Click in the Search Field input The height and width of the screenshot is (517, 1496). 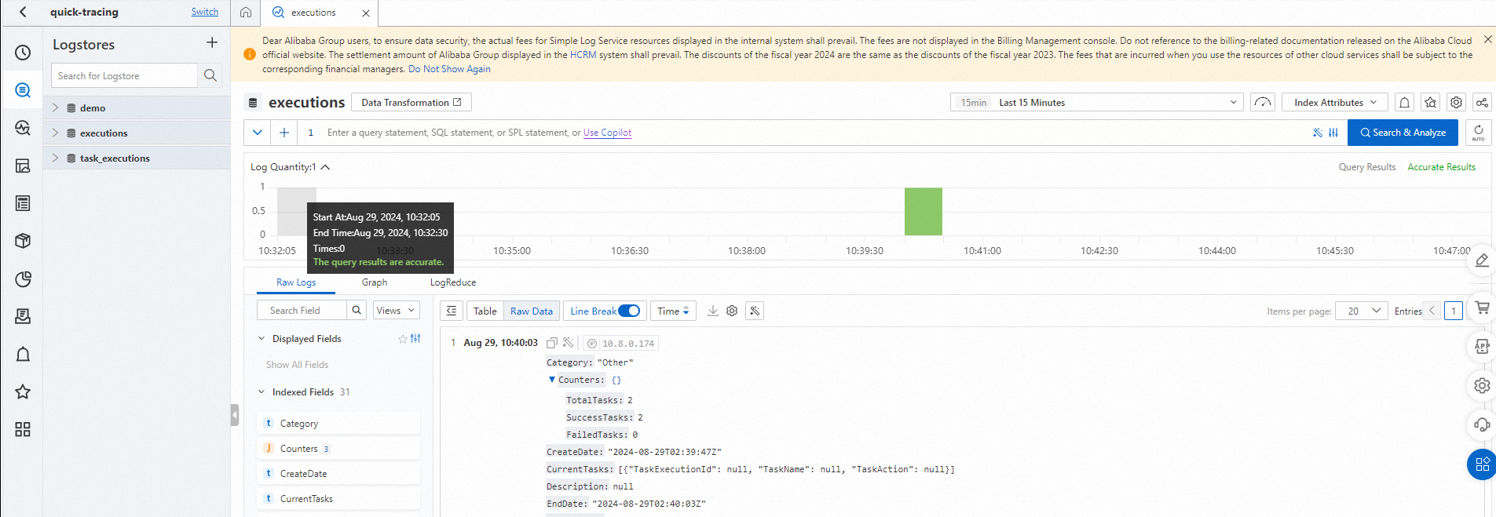coord(302,310)
